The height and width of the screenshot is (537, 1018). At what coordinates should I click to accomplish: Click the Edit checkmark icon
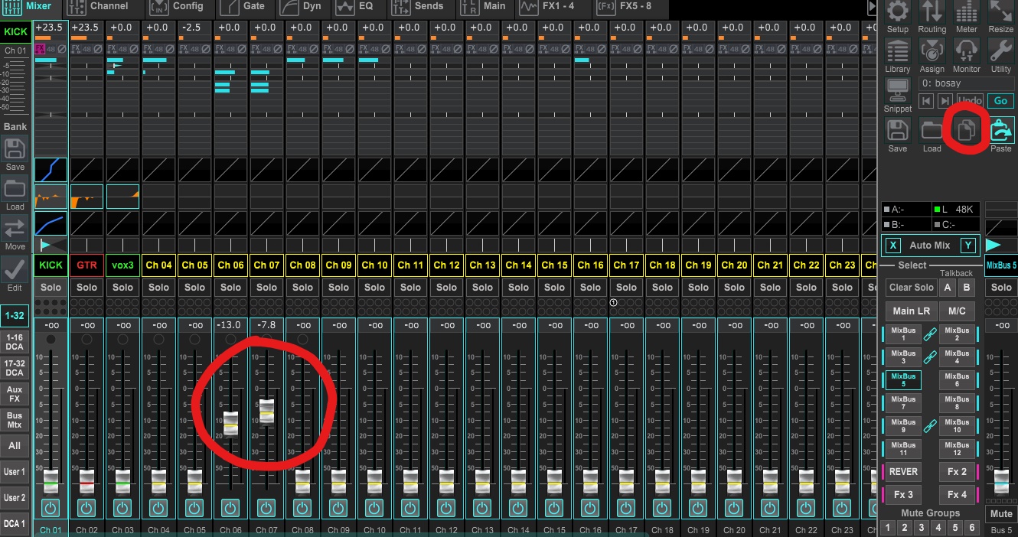pyautogui.click(x=15, y=268)
